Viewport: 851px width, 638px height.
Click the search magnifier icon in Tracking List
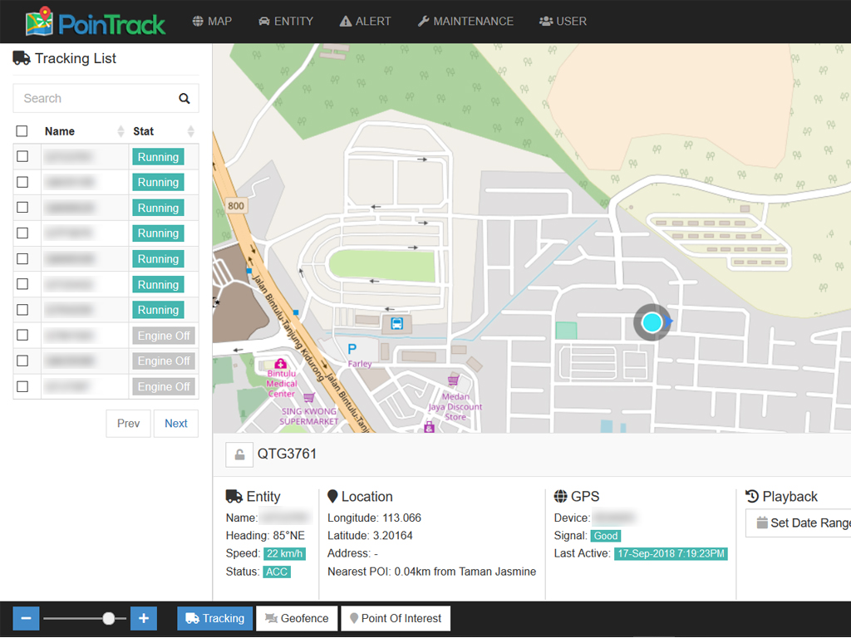184,98
